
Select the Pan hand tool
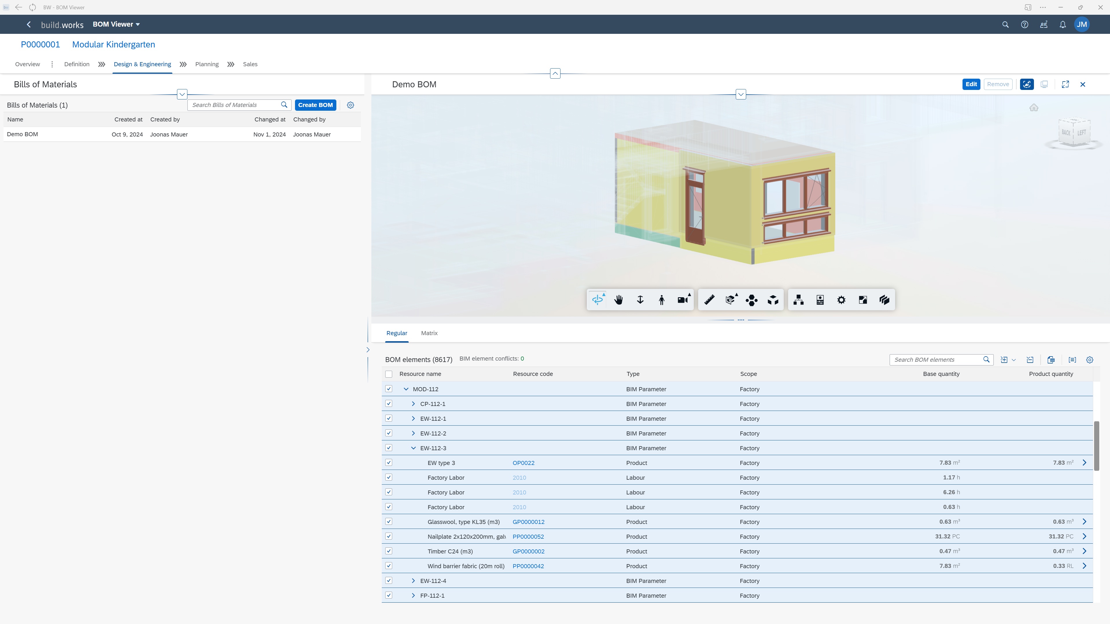[x=619, y=300]
